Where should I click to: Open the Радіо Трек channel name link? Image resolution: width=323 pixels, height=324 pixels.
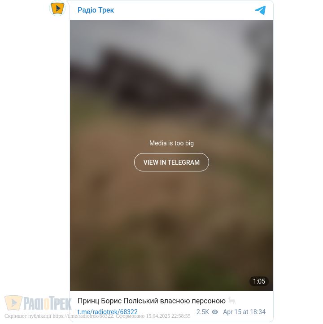tap(96, 10)
